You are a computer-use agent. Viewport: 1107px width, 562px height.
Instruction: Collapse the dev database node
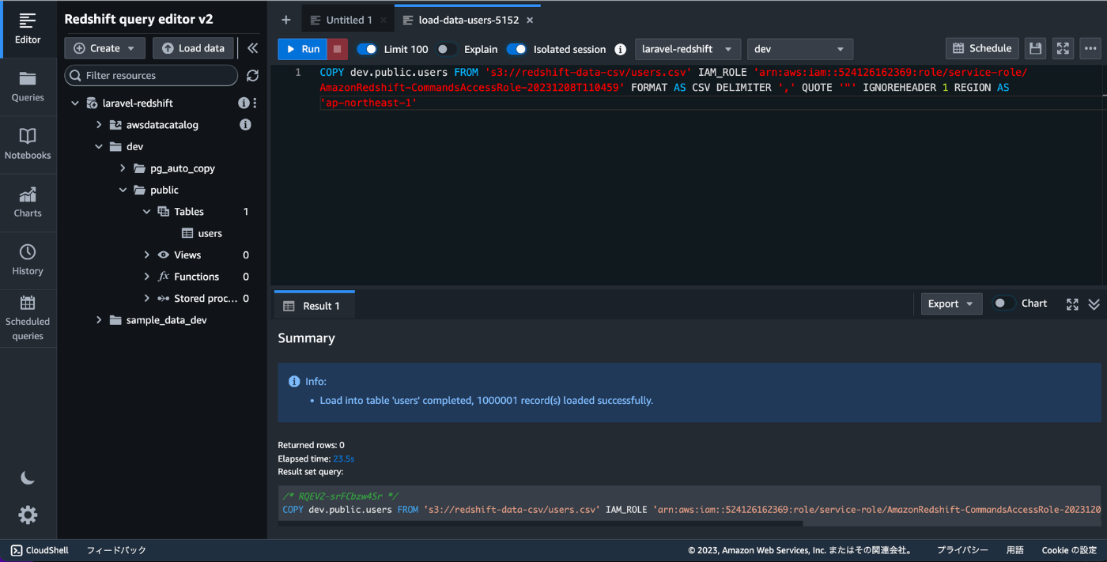[x=99, y=147]
